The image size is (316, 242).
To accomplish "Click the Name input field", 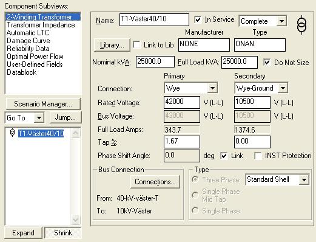I will click(154, 19).
